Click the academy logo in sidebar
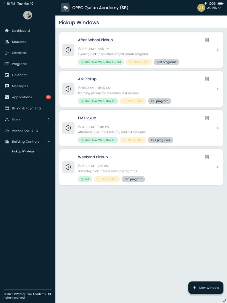The height and width of the screenshot is (303, 227). click(28, 15)
